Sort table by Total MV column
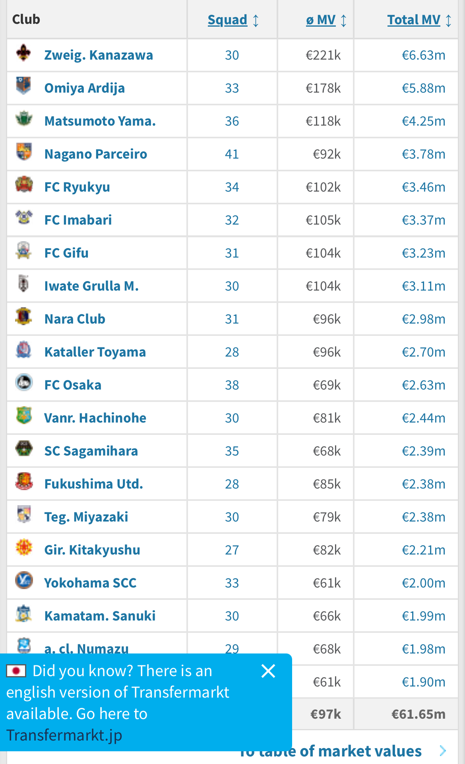The image size is (465, 764). [420, 19]
